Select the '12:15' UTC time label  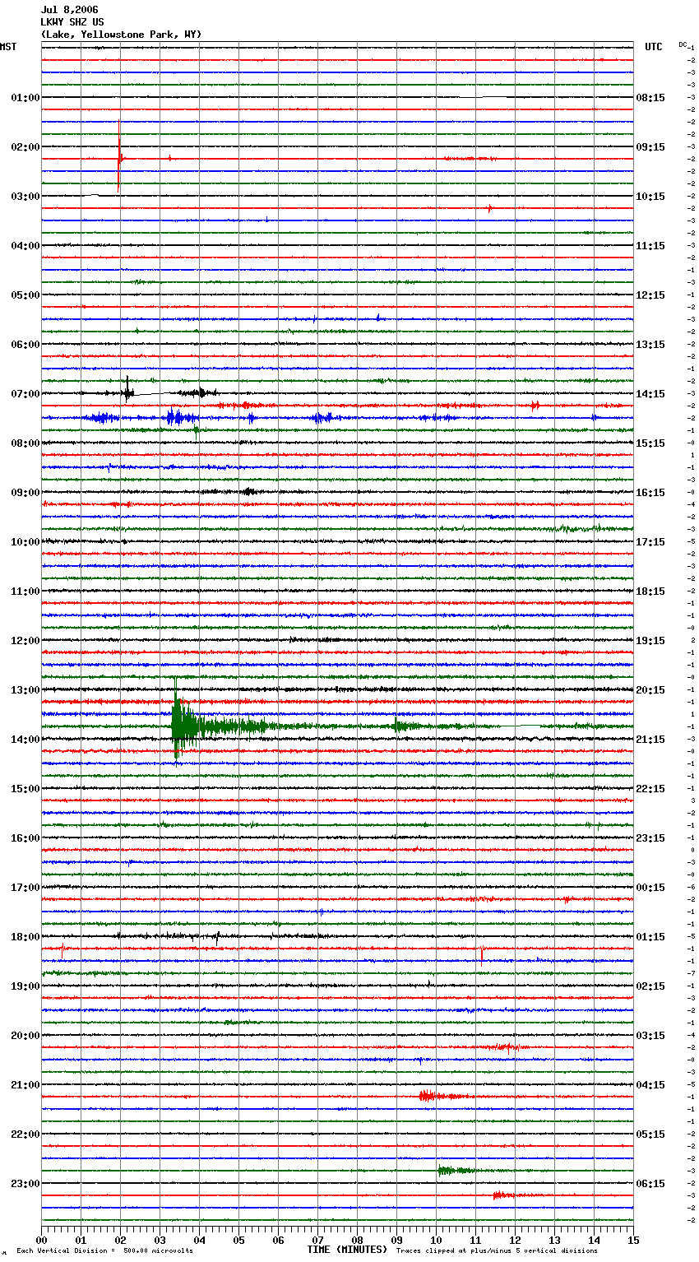650,295
